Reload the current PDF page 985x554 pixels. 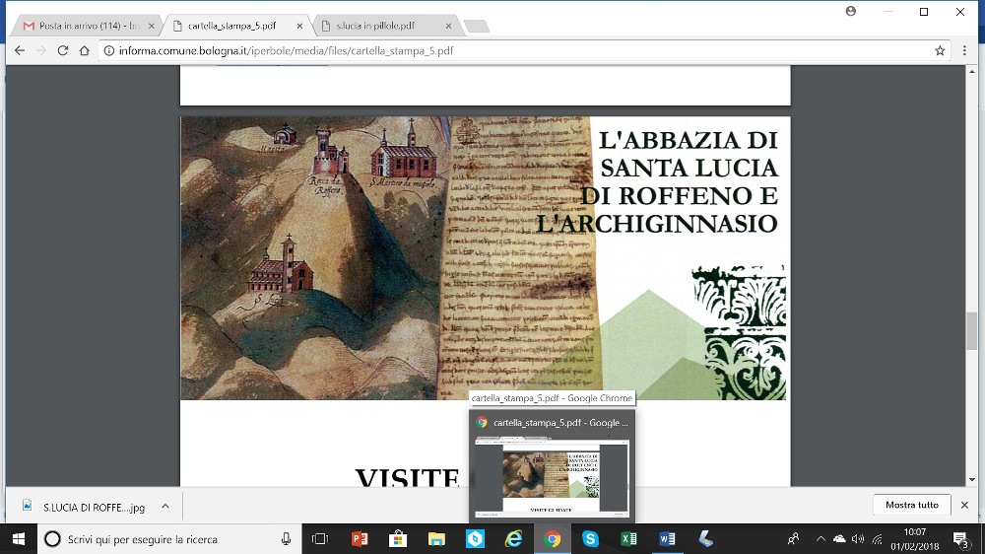click(63, 51)
